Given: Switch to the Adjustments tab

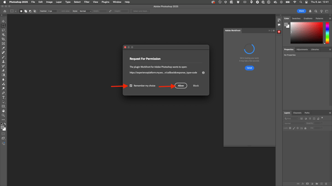Looking at the screenshot, I should (x=302, y=49).
